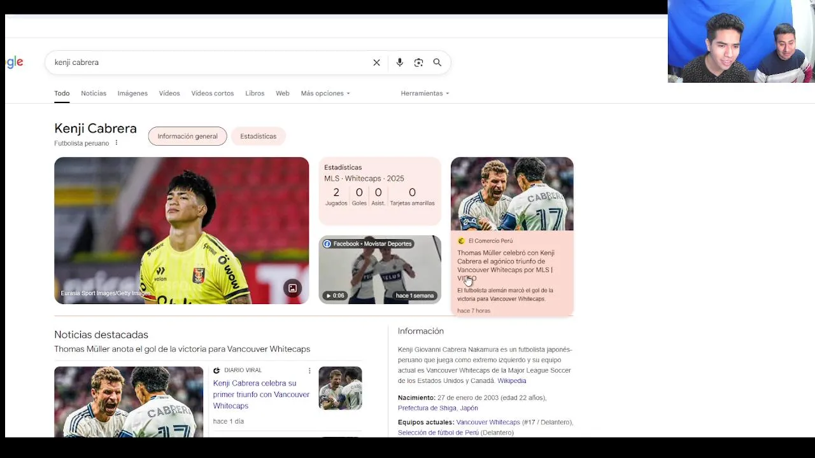Open the Müller and Cabrera article image
The image size is (815, 458).
point(512,194)
